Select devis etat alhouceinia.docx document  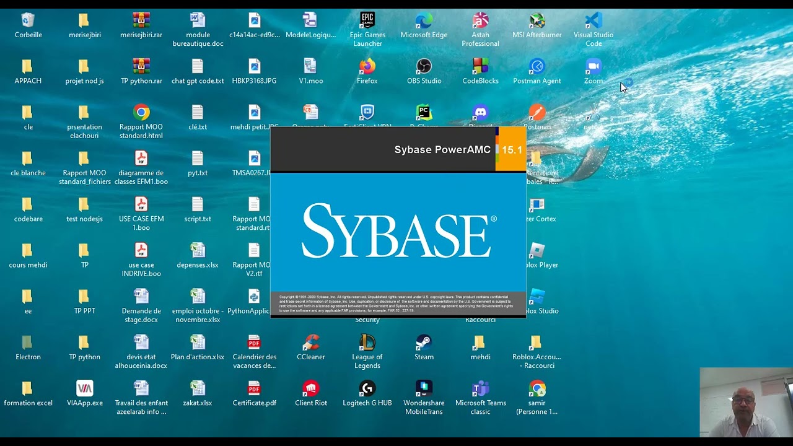[x=141, y=352]
